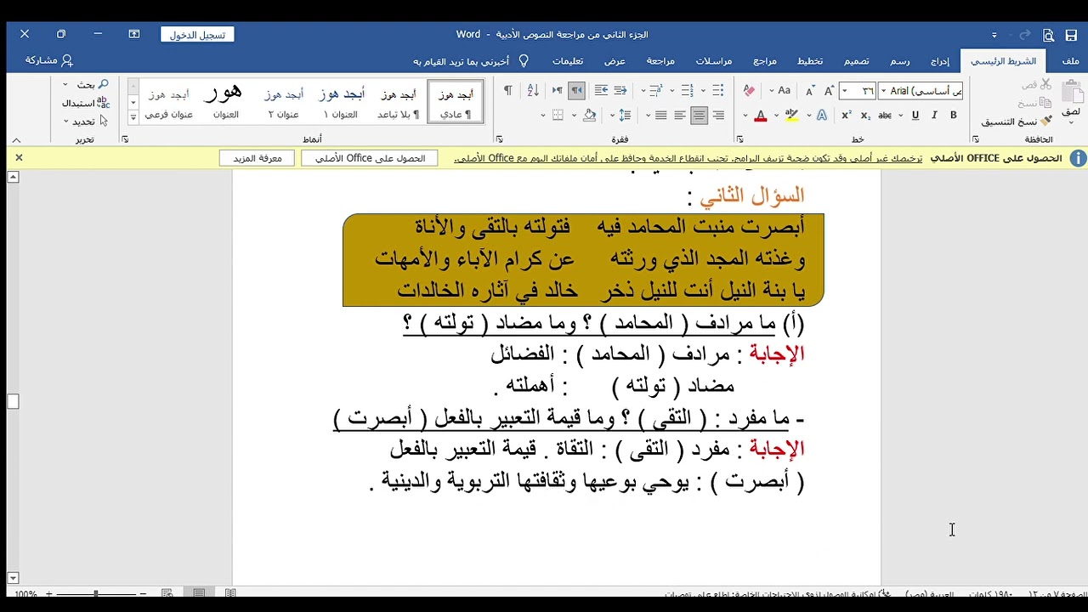Viewport: 1088px width, 612px height.
Task: Apply Bold formatting with the B button
Action: [954, 116]
